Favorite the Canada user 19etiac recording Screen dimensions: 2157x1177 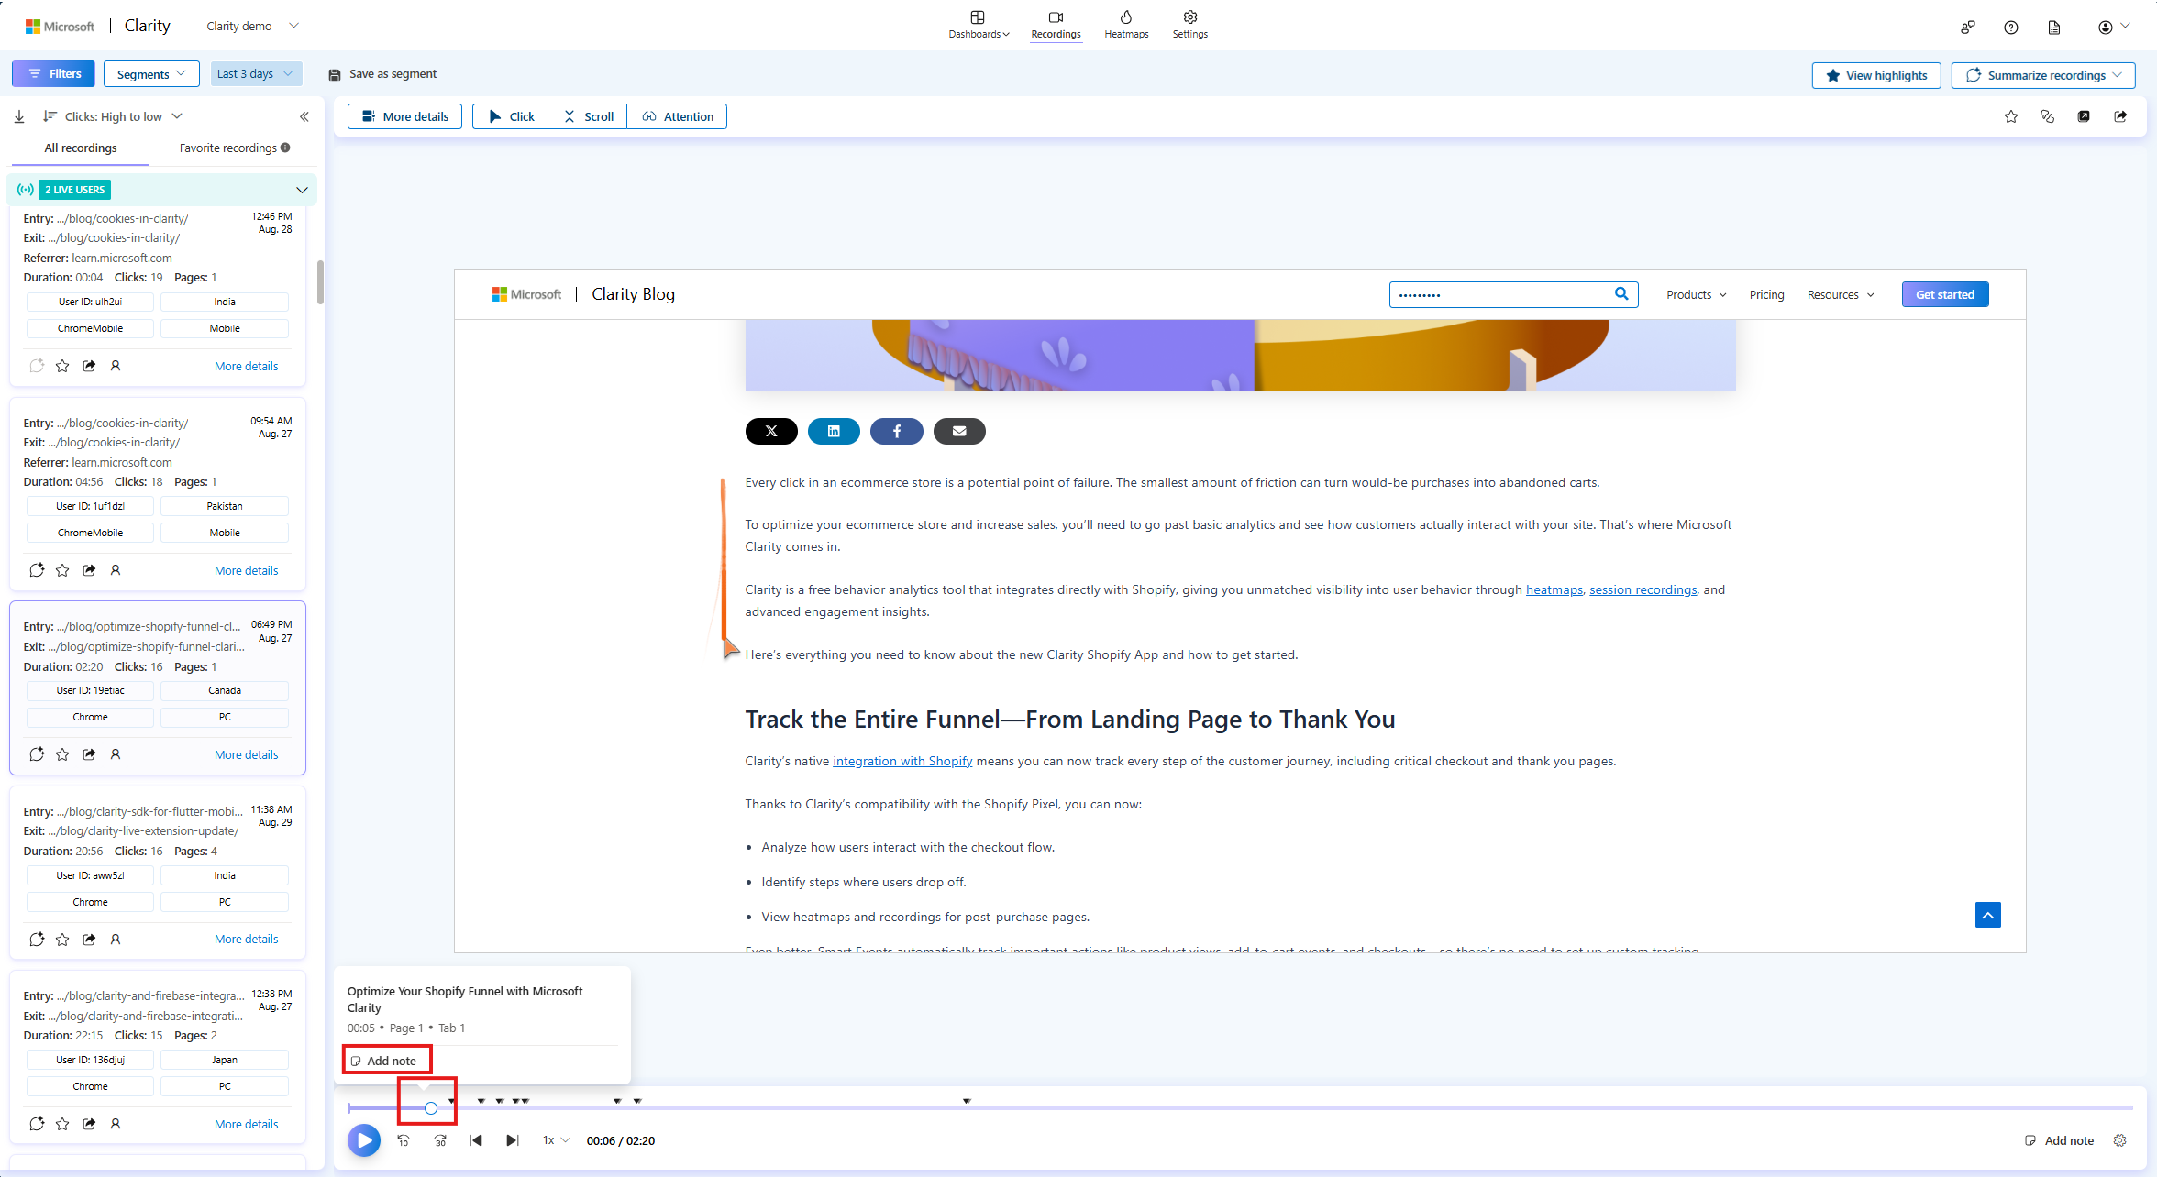(x=62, y=754)
